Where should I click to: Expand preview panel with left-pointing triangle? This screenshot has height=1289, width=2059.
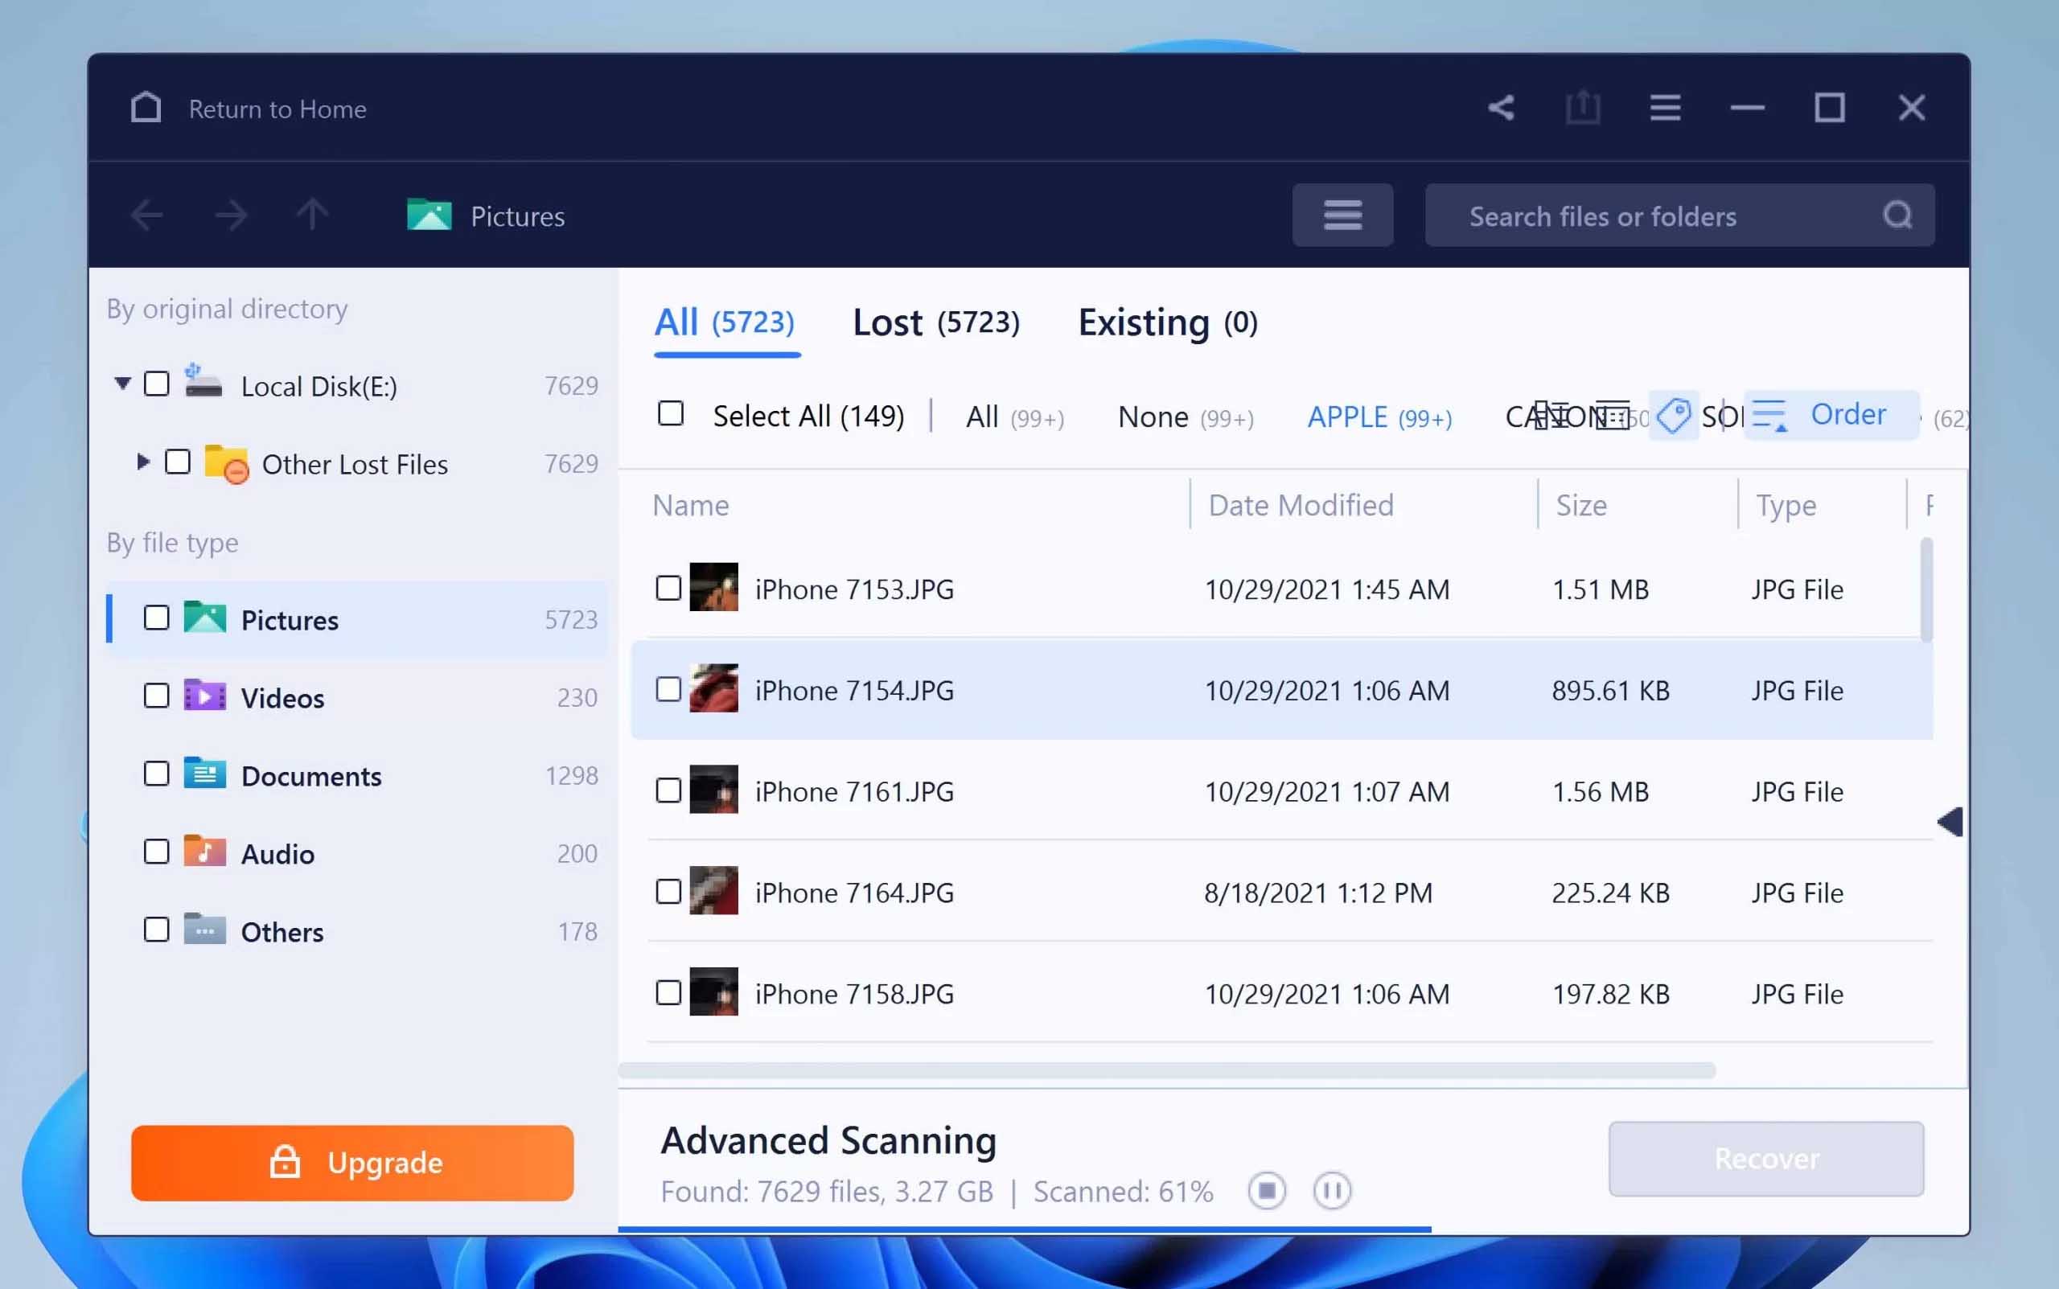[1950, 823]
